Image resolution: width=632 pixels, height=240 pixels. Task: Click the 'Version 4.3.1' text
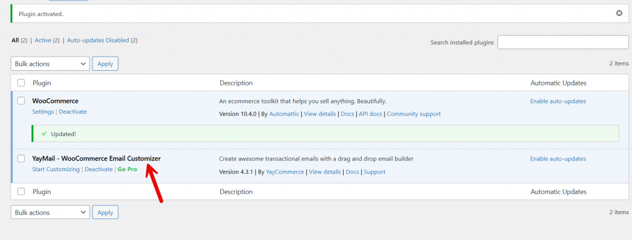pyautogui.click(x=236, y=172)
